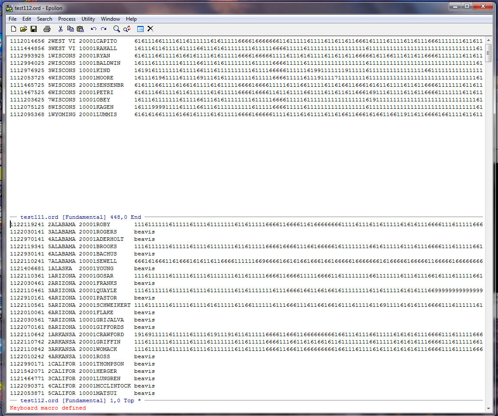Click the Copy toolbar icon
This screenshot has height=416, width=498.
[x=70, y=29]
